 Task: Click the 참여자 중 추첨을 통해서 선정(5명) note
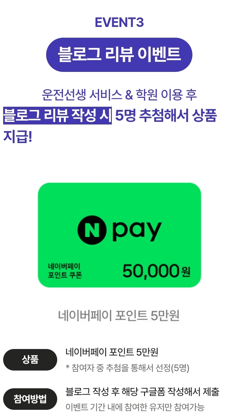coord(127,368)
